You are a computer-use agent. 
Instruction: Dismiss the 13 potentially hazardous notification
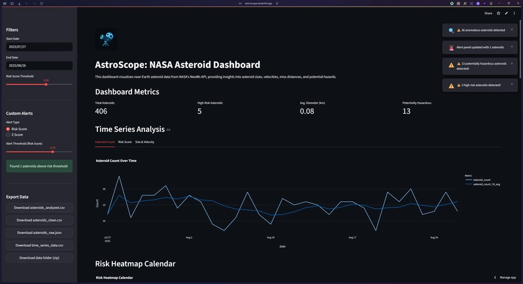click(512, 63)
